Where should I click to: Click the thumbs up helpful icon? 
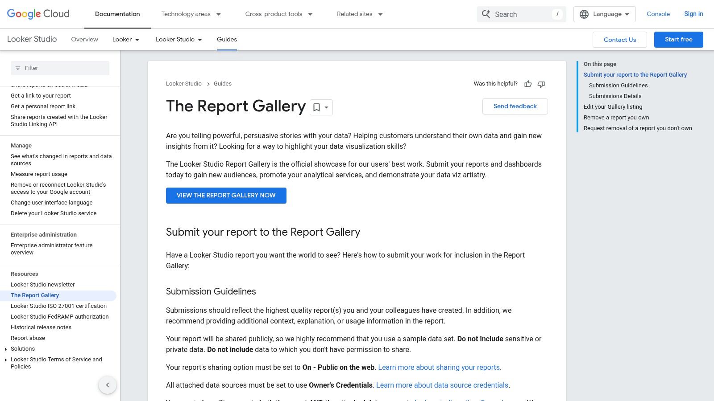tap(528, 84)
